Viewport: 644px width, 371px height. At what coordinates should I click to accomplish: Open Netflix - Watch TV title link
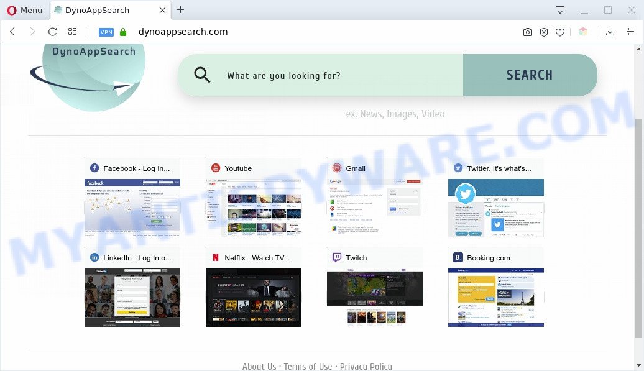[x=257, y=258]
